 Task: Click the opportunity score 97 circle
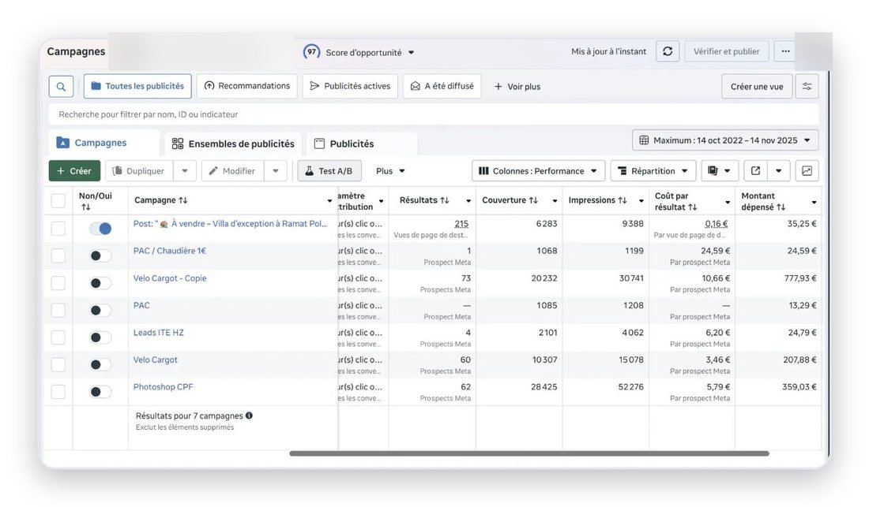coord(311,52)
